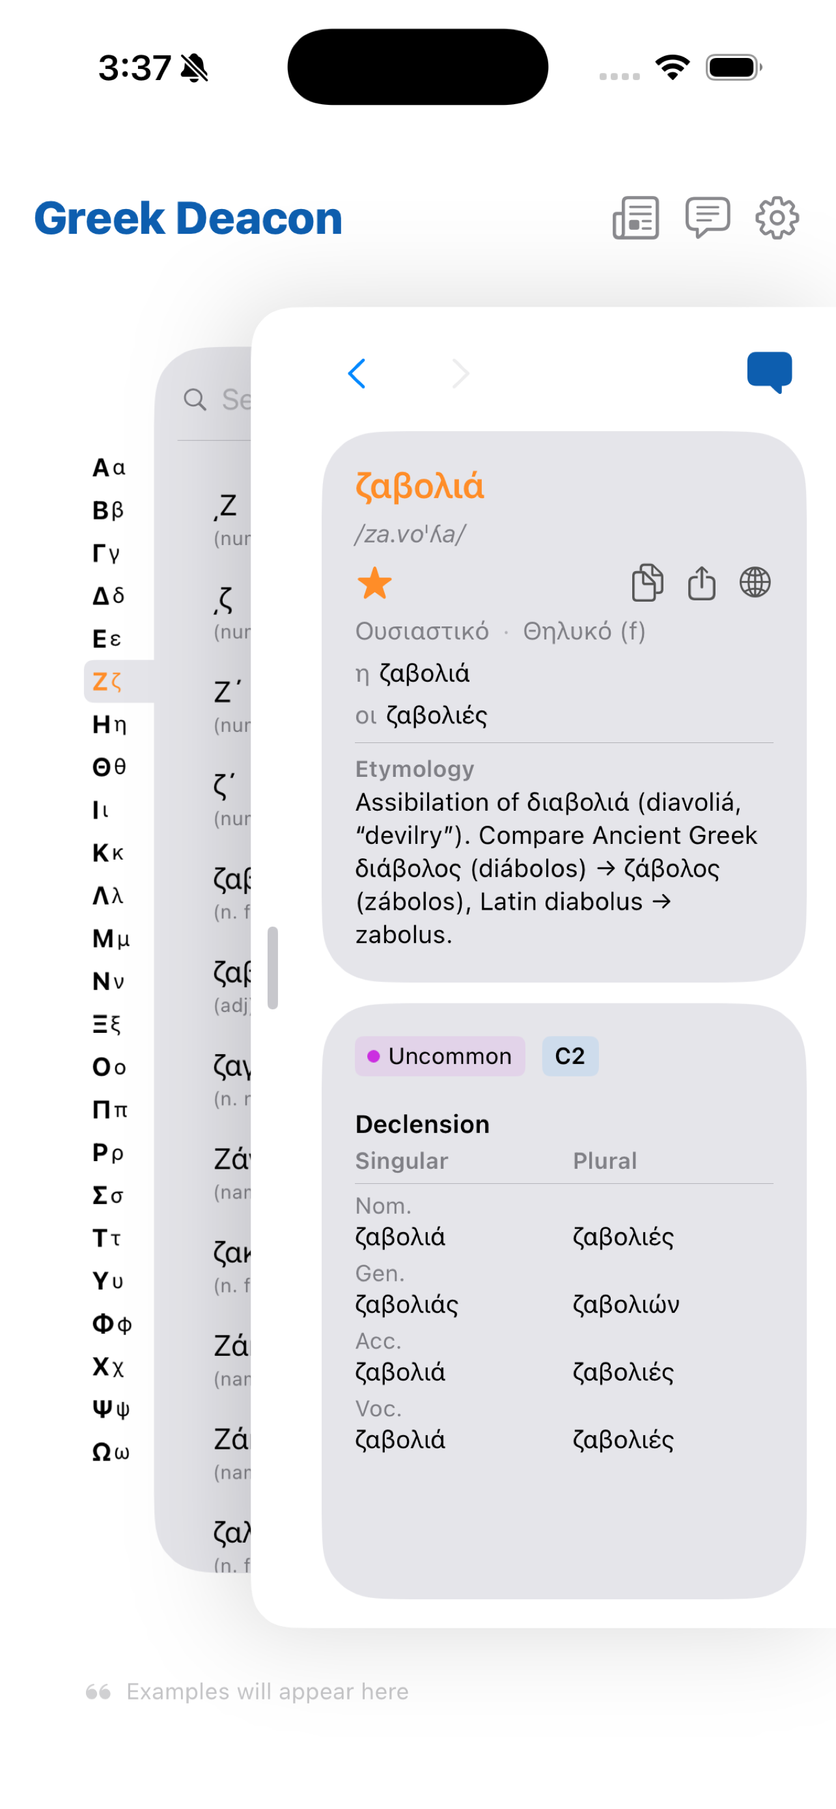Toggle the C2 level badge
836x1809 pixels.
[x=570, y=1056]
